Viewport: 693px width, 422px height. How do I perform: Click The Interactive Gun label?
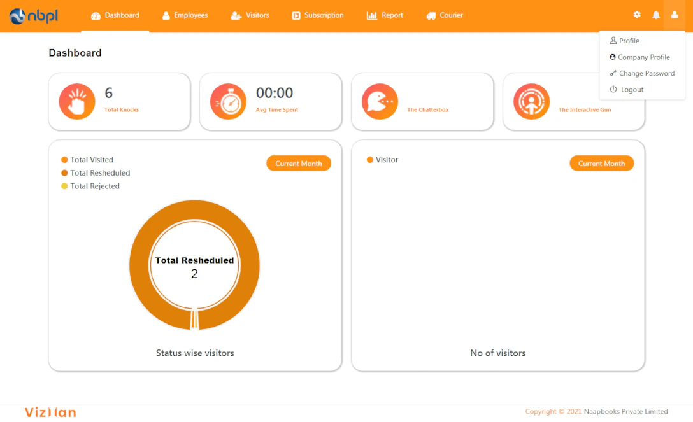point(585,110)
